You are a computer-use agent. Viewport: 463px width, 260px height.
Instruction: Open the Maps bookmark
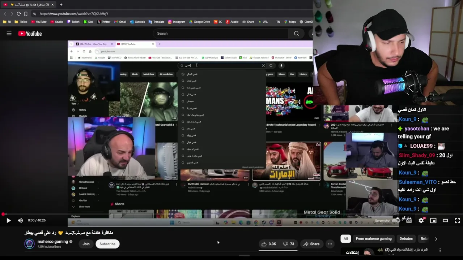pos(289,22)
